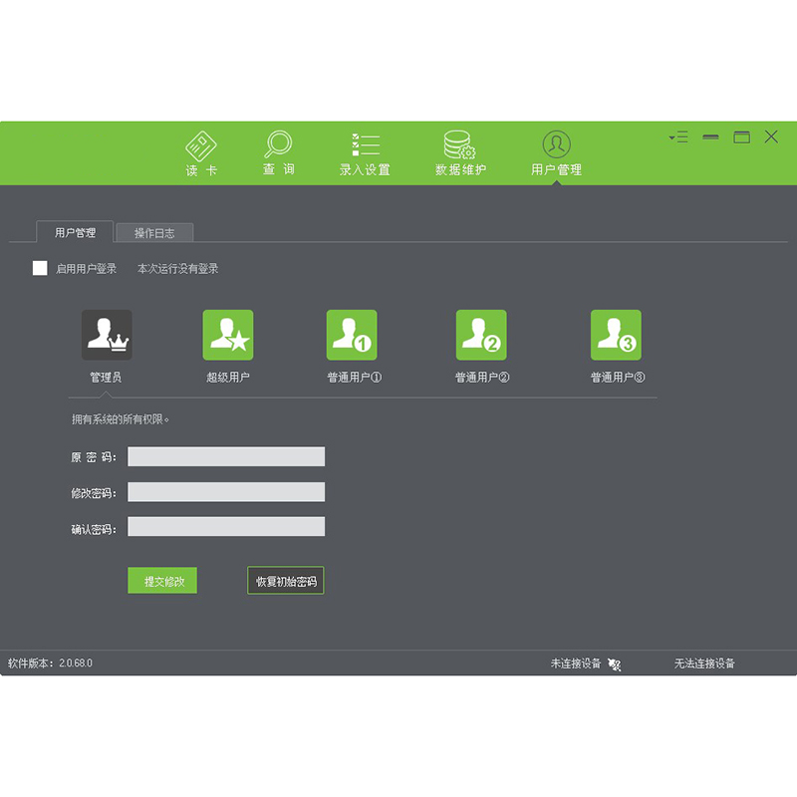The width and height of the screenshot is (797, 797).
Task: Focus the 原密码 input field
Action: (x=226, y=456)
